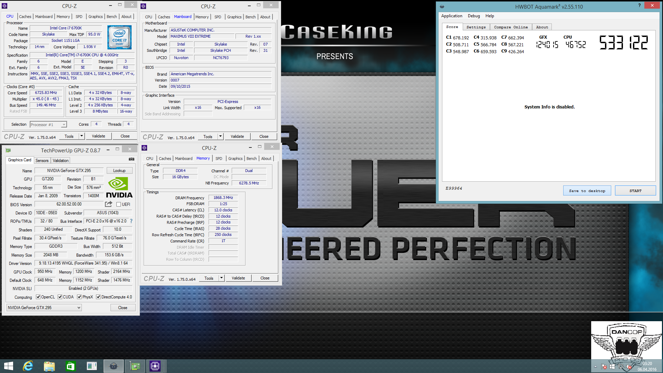The image size is (663, 373).
Task: Click the Bus Interface question mark
Action: tap(131, 221)
